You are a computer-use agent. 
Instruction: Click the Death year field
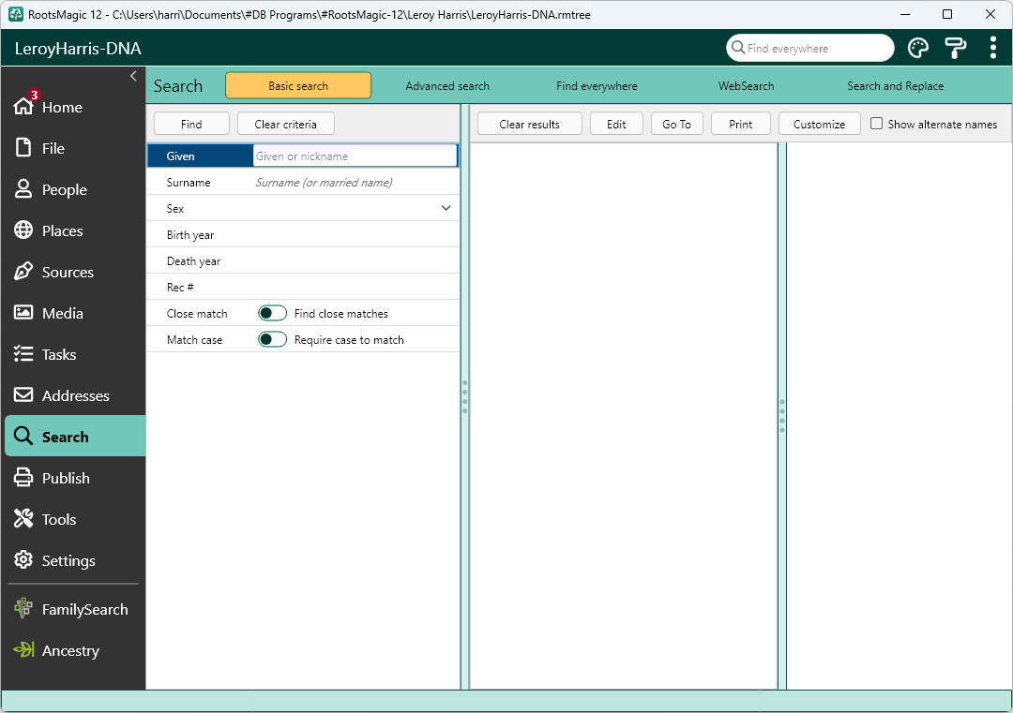tap(355, 260)
